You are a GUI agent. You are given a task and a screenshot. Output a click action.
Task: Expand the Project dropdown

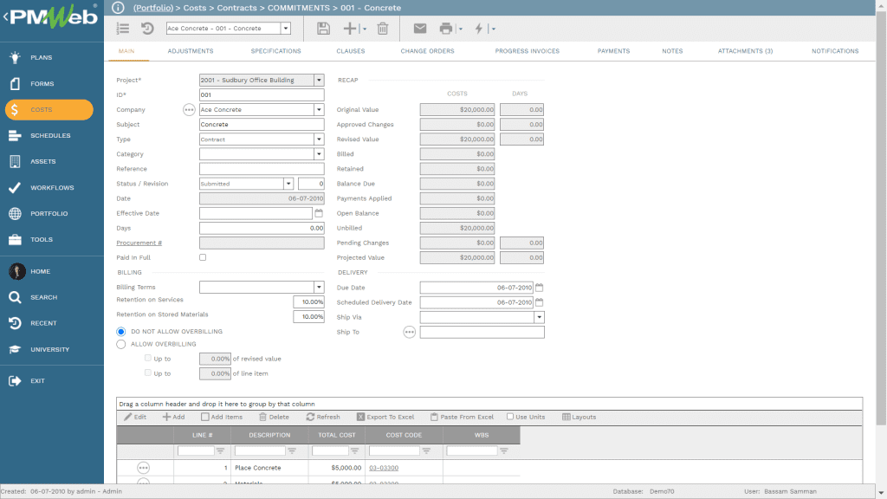tap(319, 81)
